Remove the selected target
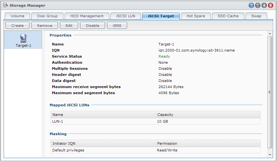Screen dimensions: 277x162 (45, 25)
